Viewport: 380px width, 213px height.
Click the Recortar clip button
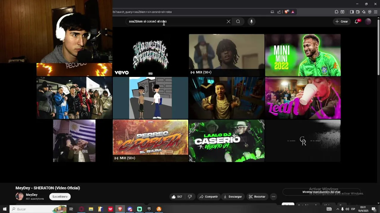pyautogui.click(x=257, y=197)
